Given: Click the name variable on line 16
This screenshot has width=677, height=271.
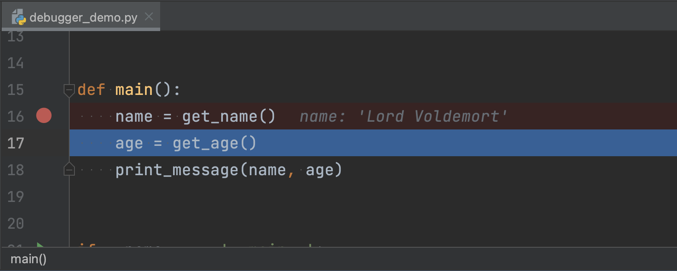Looking at the screenshot, I should [133, 116].
